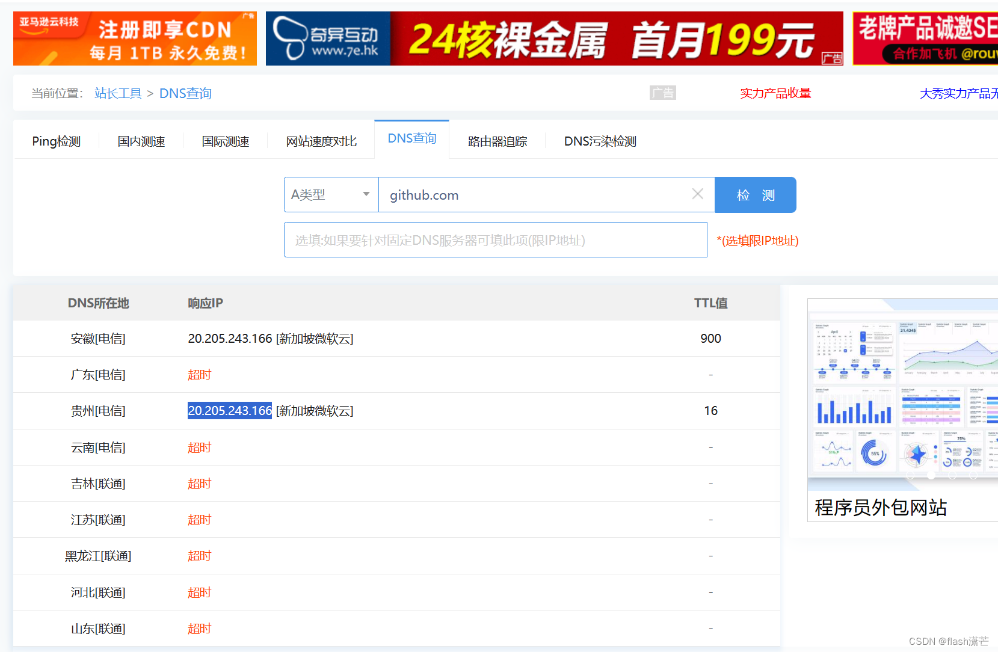Screen dimensions: 998x652
Task: Click the 响应IP column header
Action: [x=205, y=303]
